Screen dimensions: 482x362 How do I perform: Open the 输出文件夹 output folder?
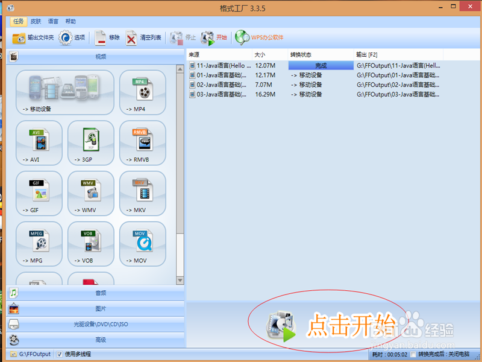[33, 37]
